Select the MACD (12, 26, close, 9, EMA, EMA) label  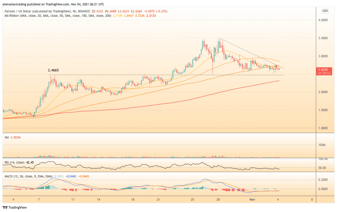[29, 176]
